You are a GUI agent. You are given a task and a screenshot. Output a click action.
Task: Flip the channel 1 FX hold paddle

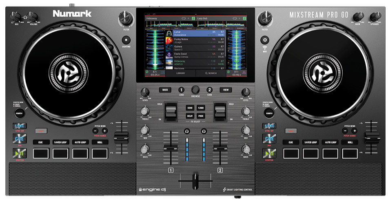171,112
